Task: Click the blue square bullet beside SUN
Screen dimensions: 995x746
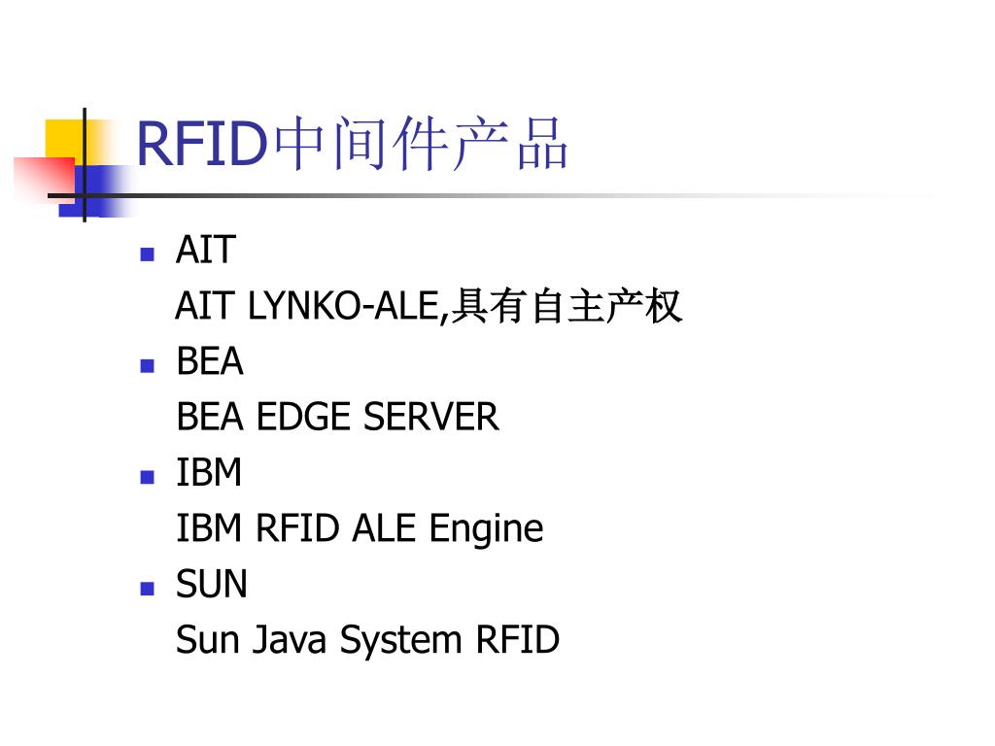Action: tap(148, 589)
